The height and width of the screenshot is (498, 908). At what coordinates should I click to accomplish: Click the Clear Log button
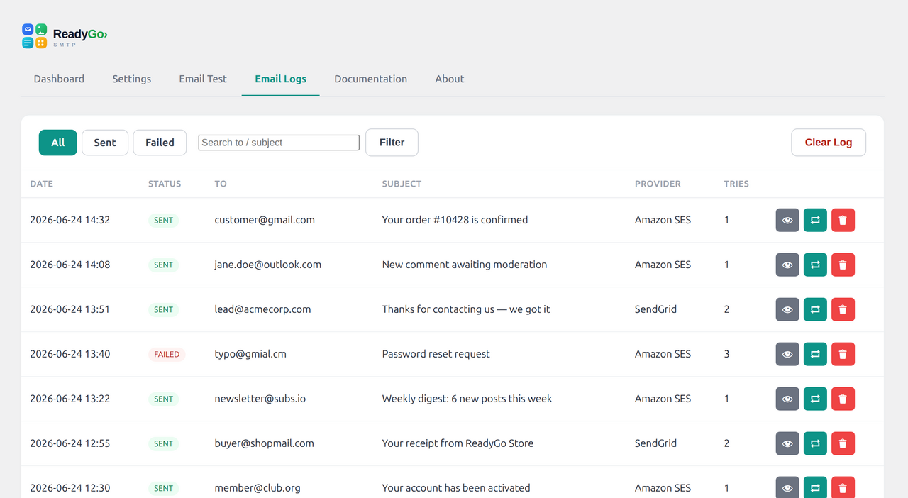pyautogui.click(x=829, y=143)
